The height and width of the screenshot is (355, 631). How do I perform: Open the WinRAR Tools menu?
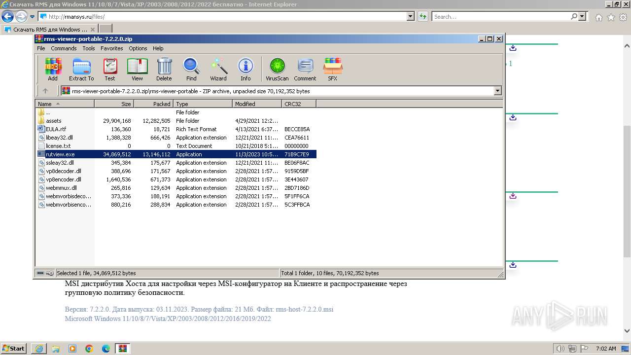coord(89,48)
